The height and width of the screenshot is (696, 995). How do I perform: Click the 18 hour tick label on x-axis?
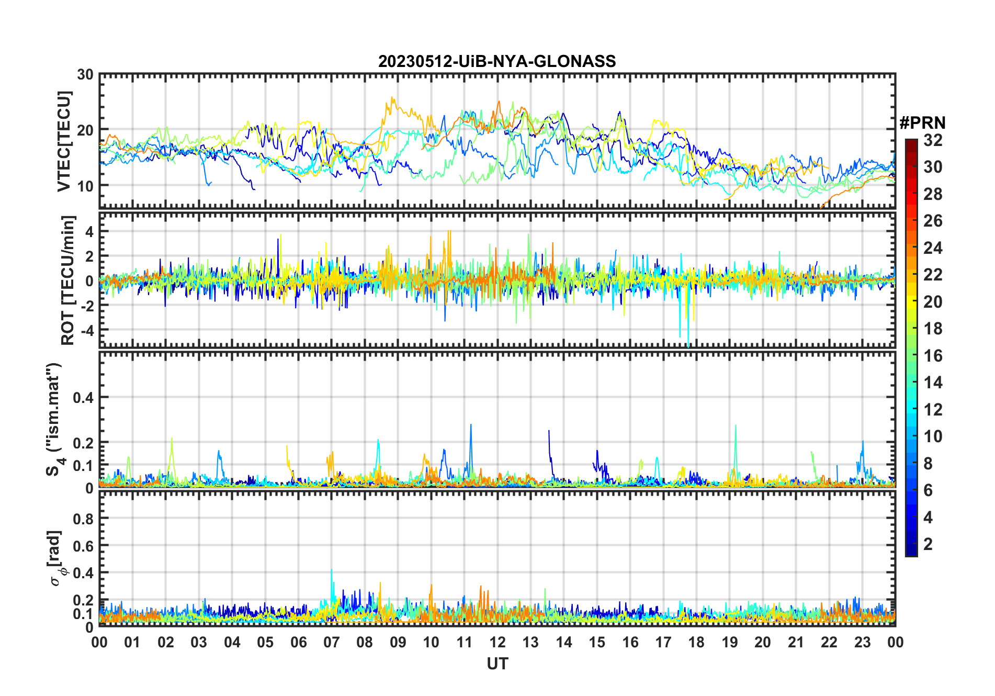pos(696,643)
